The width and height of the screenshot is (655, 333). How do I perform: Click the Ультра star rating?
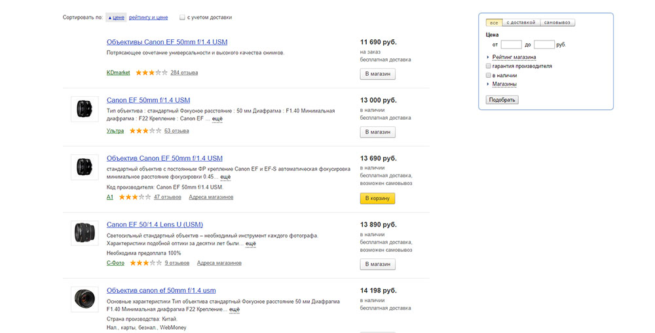pyautogui.click(x=145, y=131)
